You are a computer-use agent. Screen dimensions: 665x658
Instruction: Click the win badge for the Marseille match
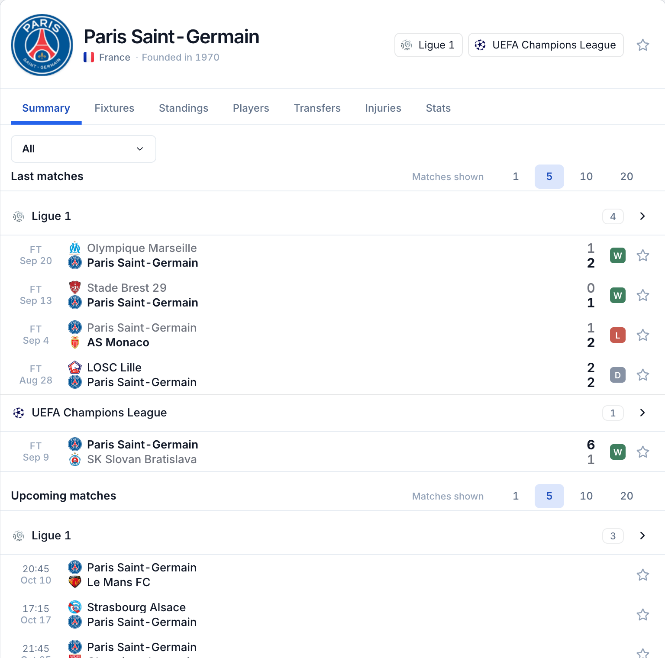pos(618,255)
